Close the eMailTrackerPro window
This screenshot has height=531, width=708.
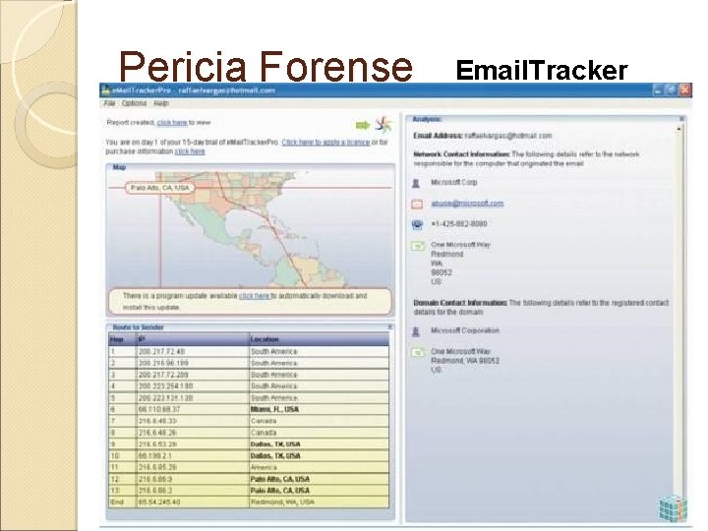685,89
